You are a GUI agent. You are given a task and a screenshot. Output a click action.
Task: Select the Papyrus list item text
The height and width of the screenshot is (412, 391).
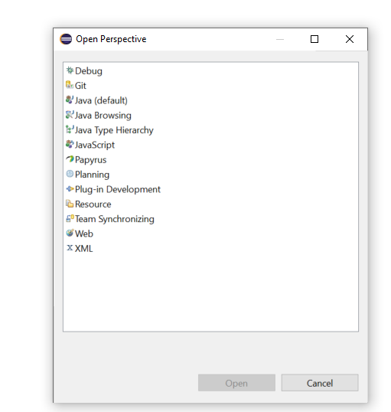tap(90, 160)
